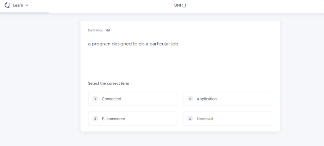Open the Learn study mode menu label
Screen dimensions: 324x146
pyautogui.click(x=18, y=5)
